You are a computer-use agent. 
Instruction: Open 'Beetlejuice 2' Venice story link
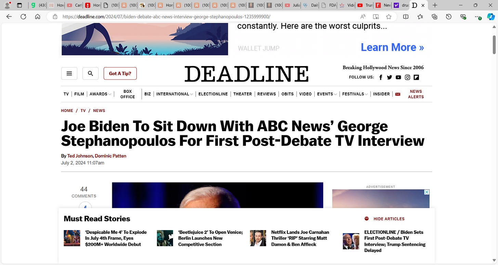[210, 238]
